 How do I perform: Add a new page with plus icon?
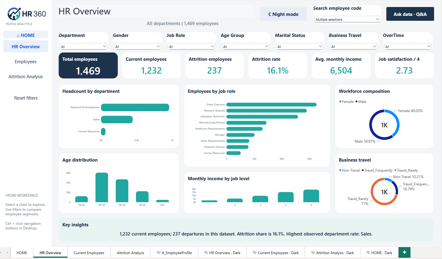click(404, 252)
